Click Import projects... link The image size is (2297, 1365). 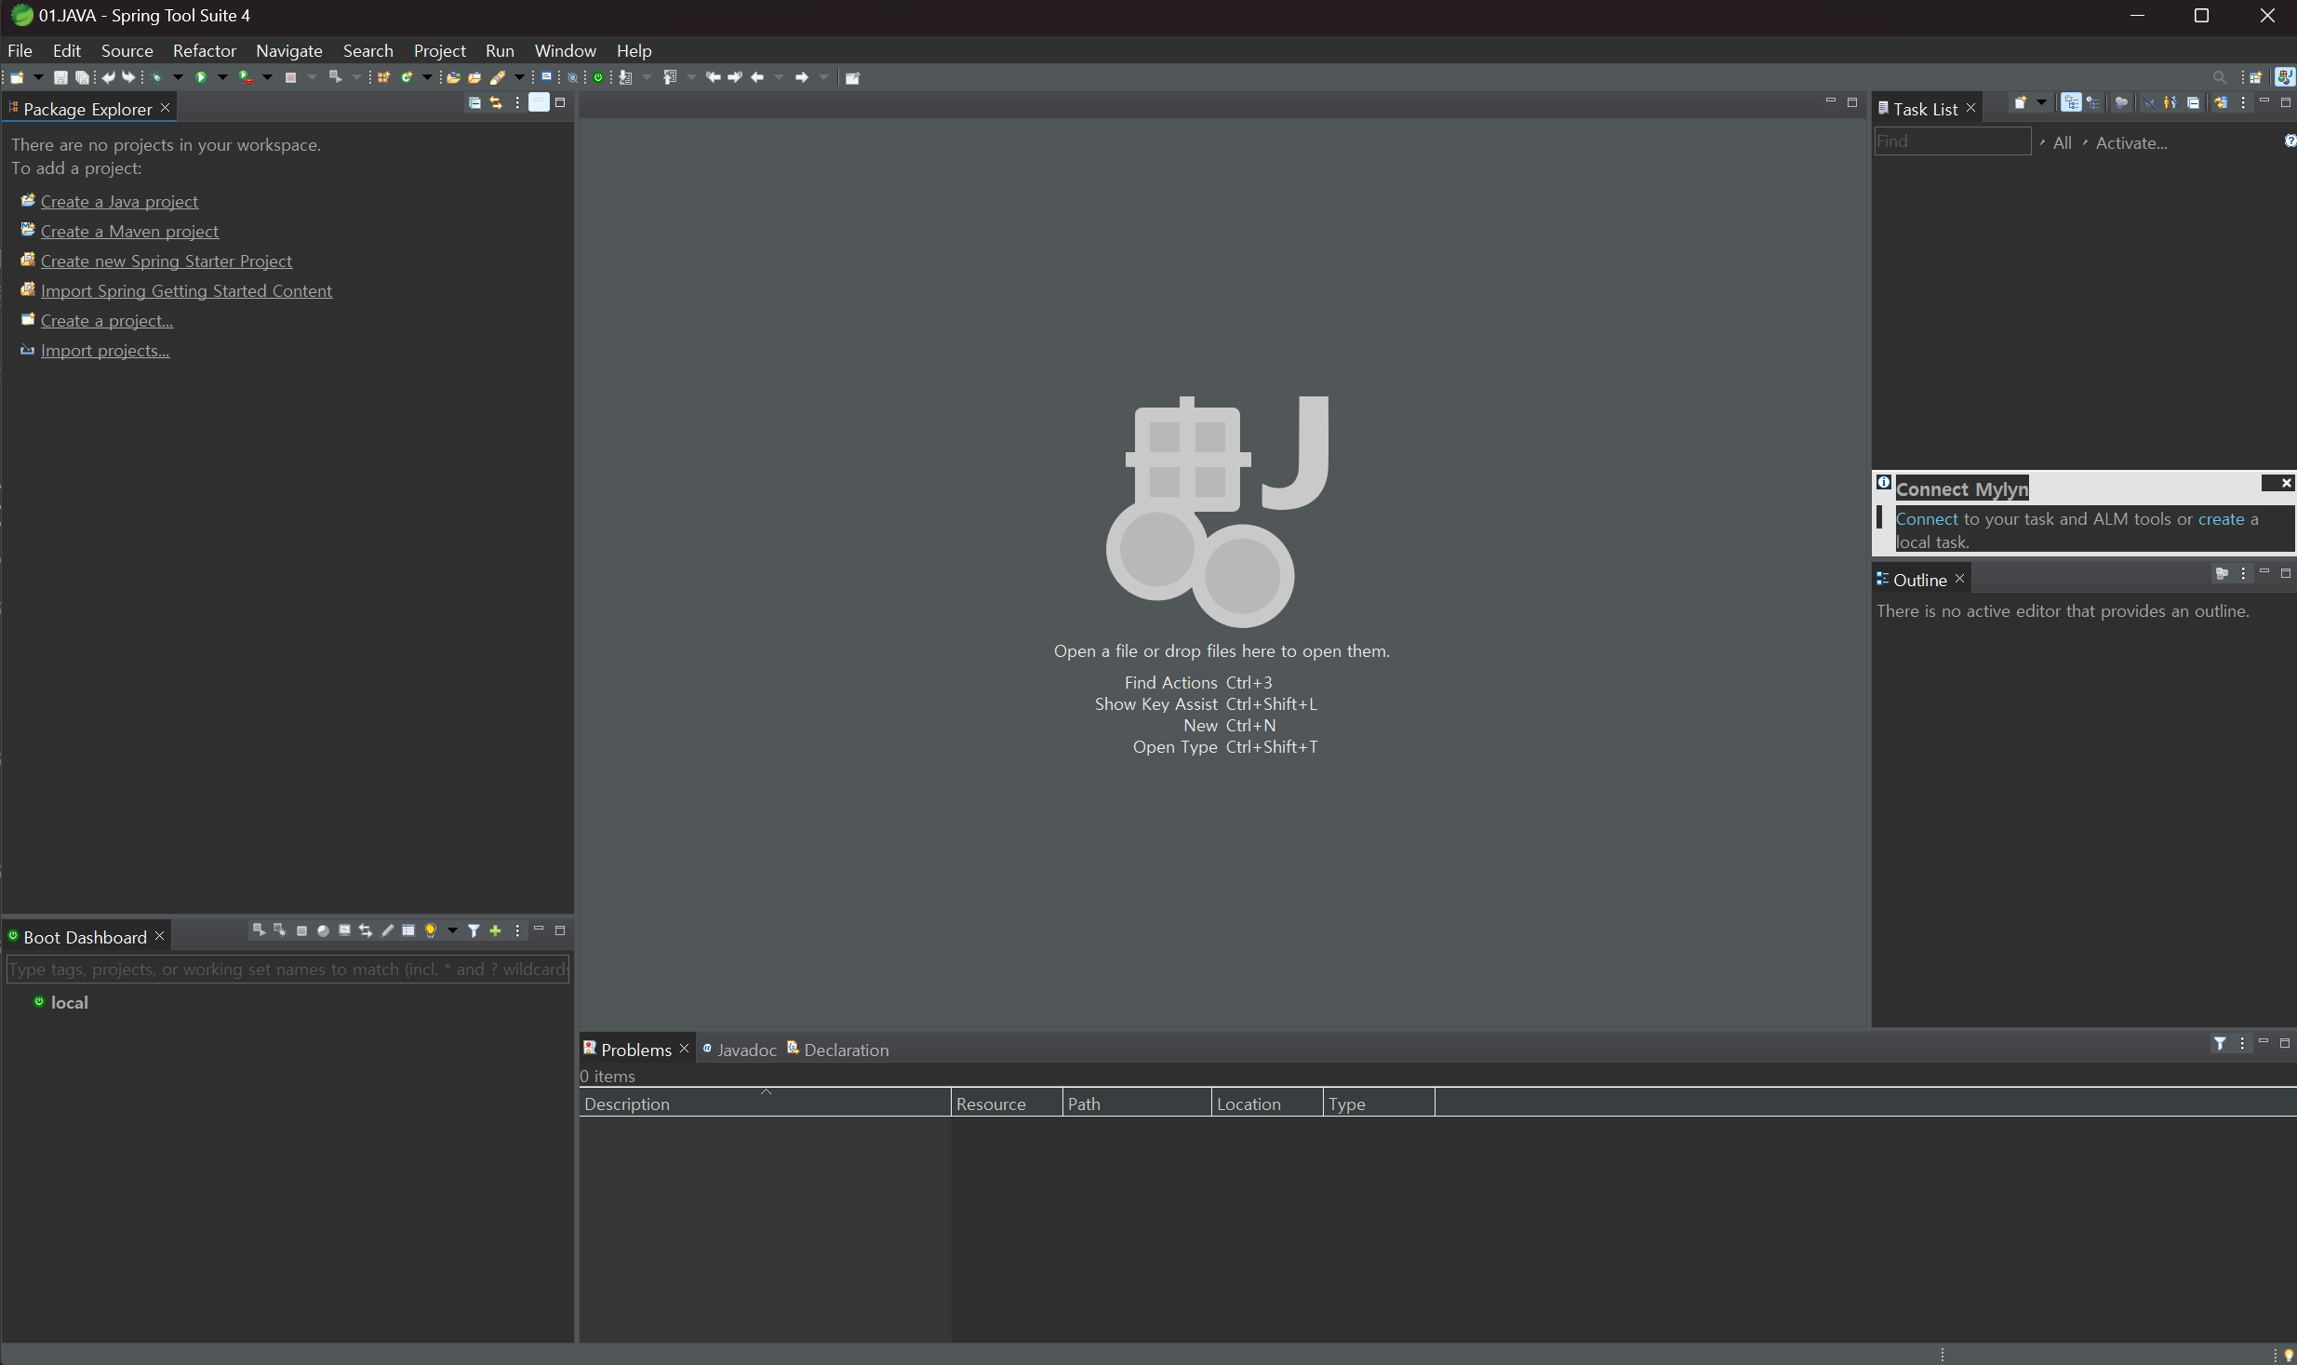click(104, 351)
